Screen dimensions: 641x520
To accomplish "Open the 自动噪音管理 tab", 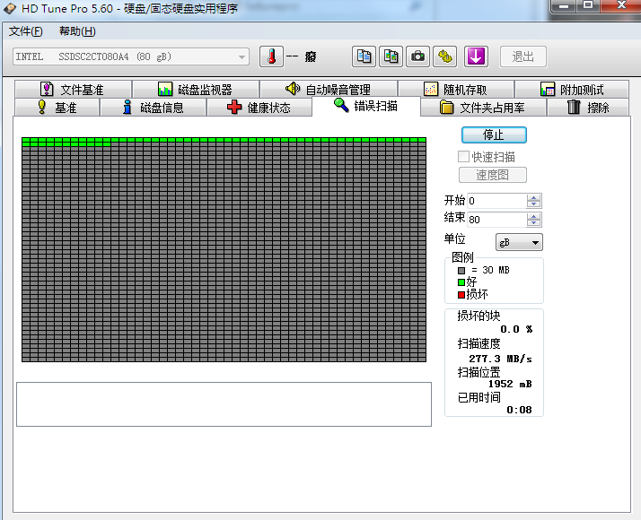I will pyautogui.click(x=329, y=89).
